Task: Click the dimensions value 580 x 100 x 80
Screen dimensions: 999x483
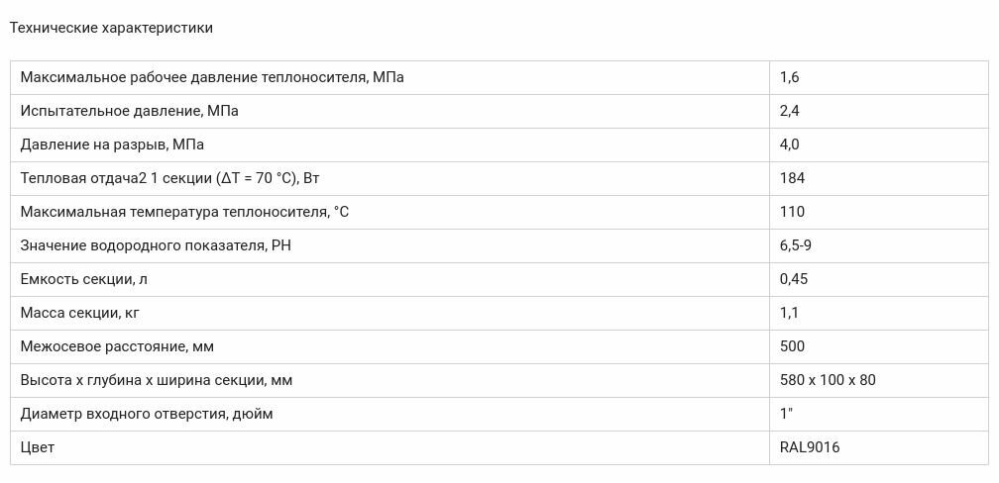Action: pyautogui.click(x=828, y=380)
